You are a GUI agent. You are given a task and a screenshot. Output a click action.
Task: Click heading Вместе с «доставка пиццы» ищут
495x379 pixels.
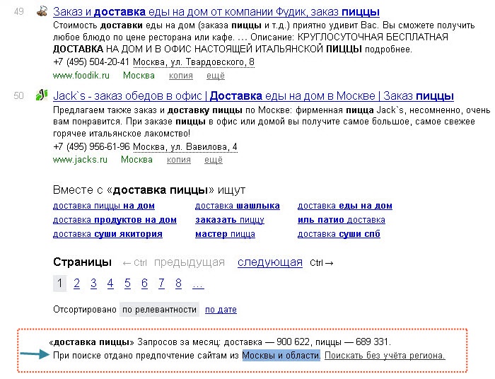point(149,190)
